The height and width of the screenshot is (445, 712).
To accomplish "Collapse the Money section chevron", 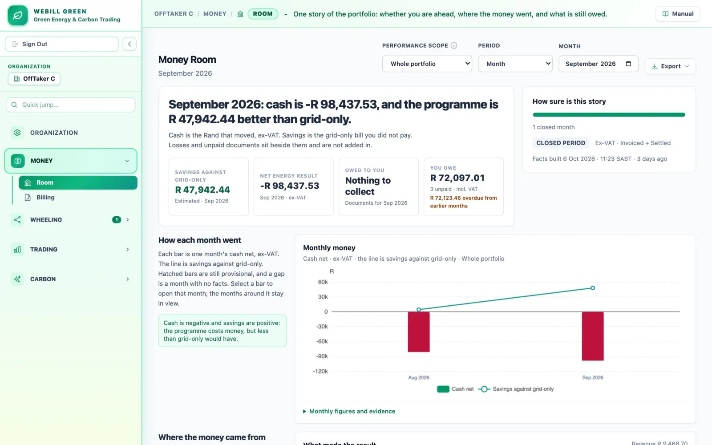I will [x=127, y=161].
